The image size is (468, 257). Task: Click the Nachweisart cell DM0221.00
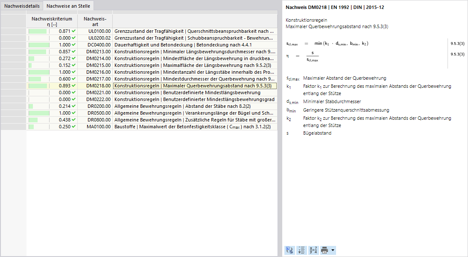click(x=95, y=92)
